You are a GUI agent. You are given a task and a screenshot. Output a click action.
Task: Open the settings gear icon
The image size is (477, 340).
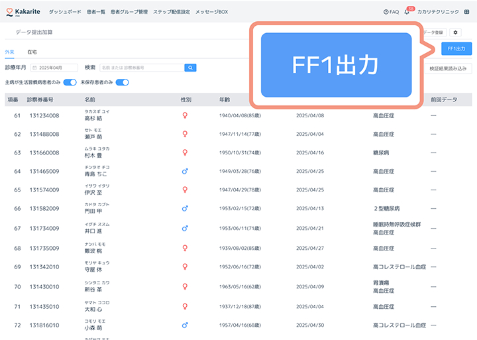(455, 32)
